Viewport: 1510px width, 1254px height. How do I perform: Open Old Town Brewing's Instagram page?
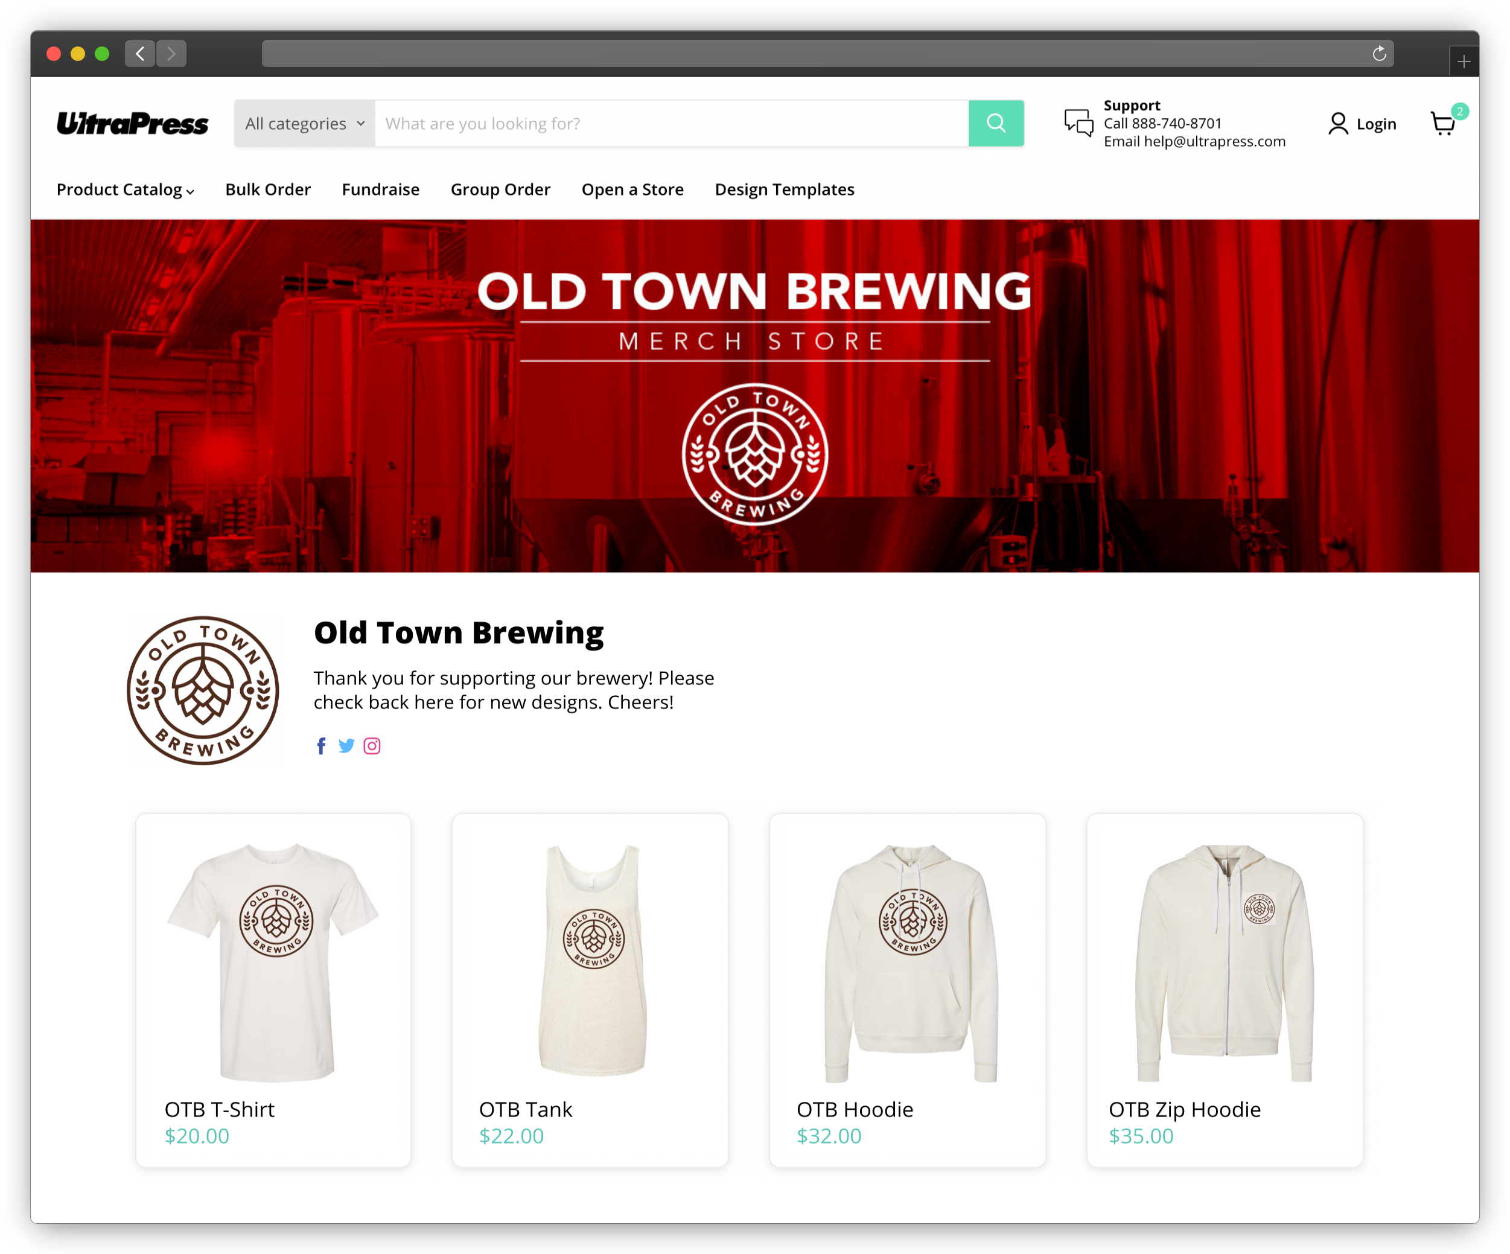pos(372,746)
